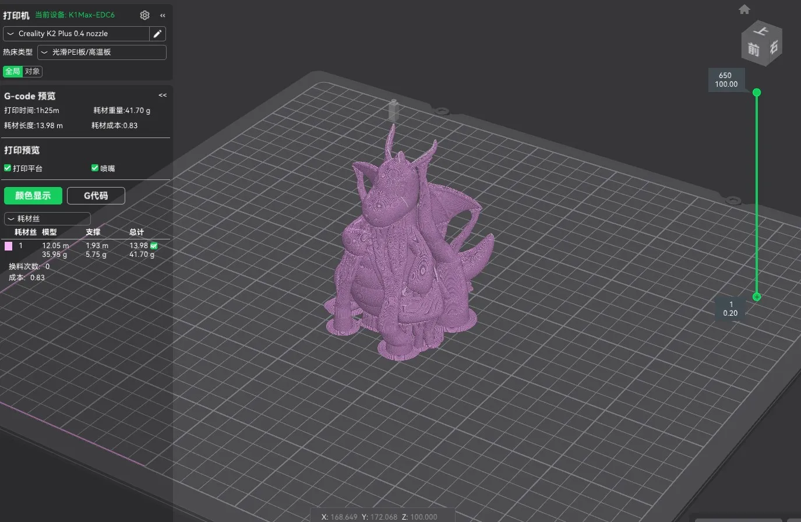801x522 pixels.
Task: Click the 1 / 0.20 layer label
Action: point(731,309)
